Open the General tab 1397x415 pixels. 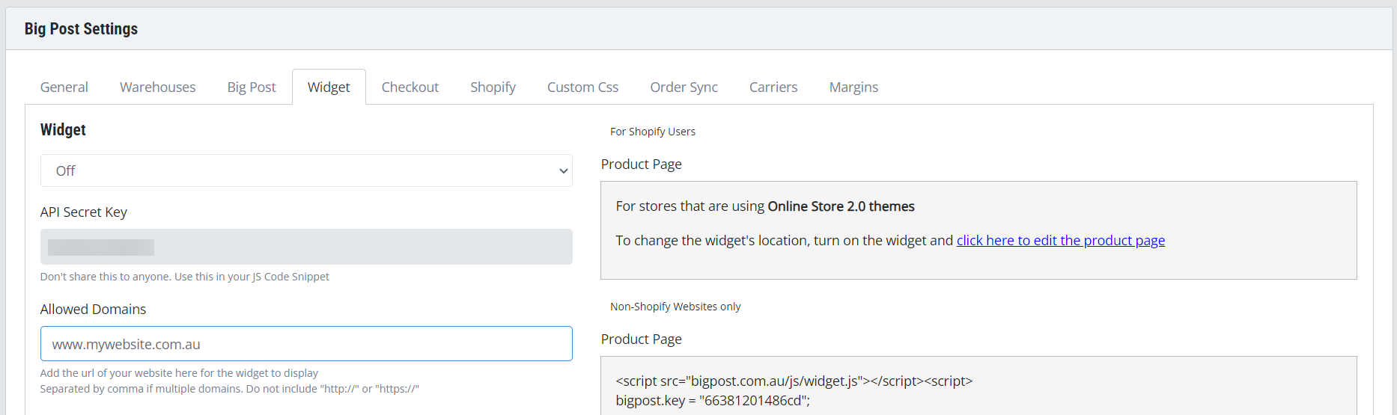click(64, 87)
